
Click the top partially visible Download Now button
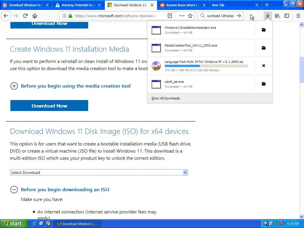[x=49, y=25]
